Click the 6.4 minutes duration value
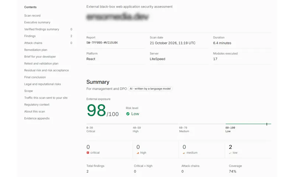 222,43
